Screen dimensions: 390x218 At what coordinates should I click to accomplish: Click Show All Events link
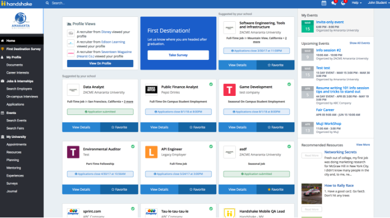point(359,43)
